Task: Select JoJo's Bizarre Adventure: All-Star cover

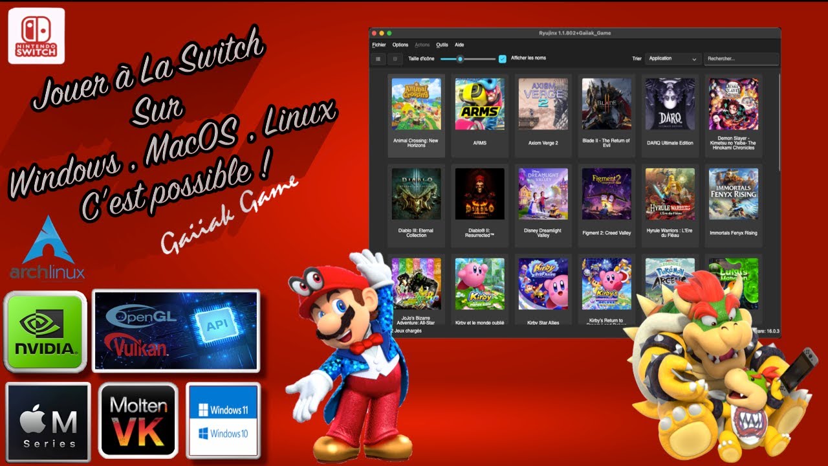Action: (x=416, y=283)
